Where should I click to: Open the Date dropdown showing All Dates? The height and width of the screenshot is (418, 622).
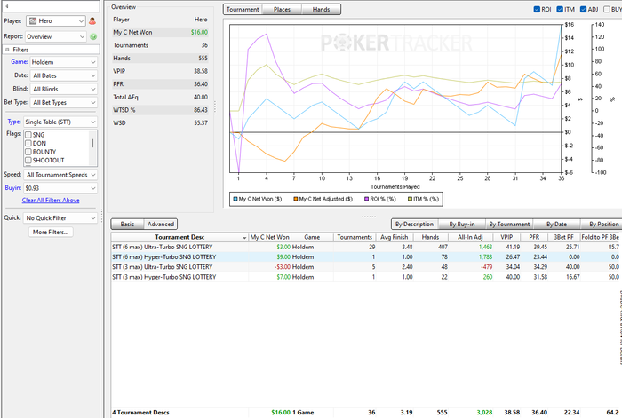[63, 75]
